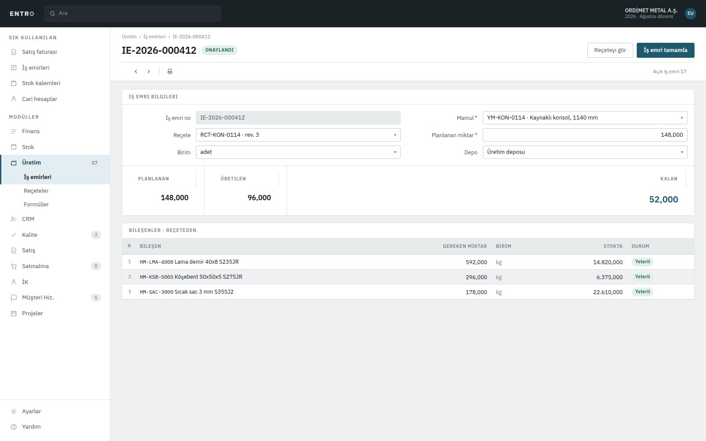Screen dimensions: 706x441
Task: Open the Satınalma module
Action: point(55,266)
